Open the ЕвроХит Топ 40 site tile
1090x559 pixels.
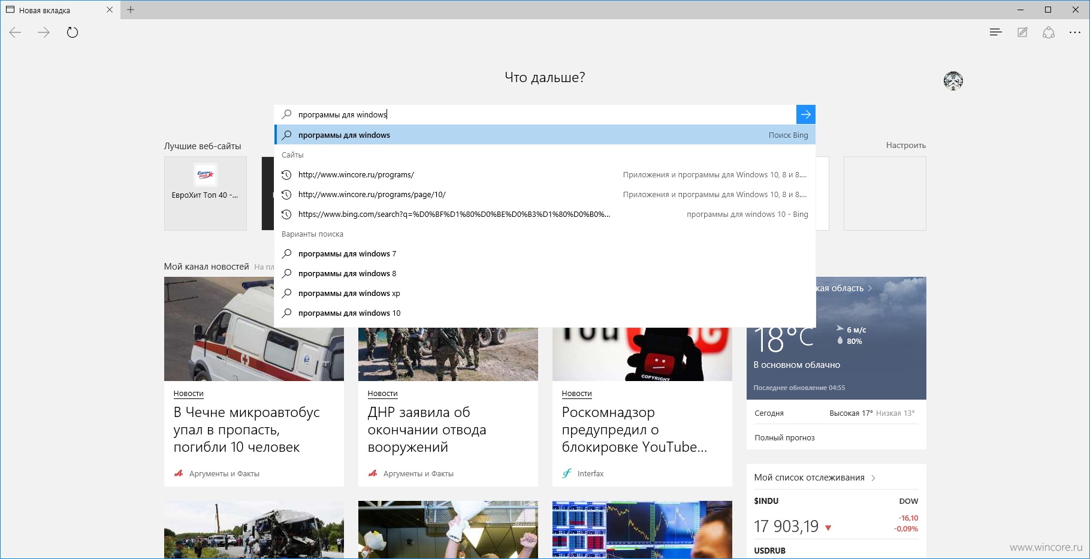click(206, 194)
